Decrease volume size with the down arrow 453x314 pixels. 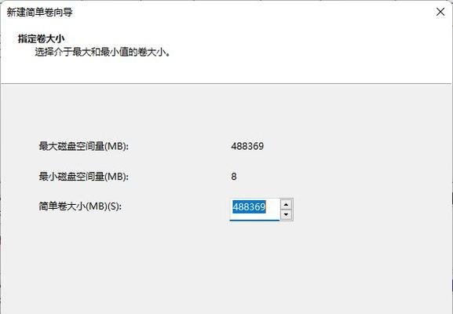pos(286,214)
